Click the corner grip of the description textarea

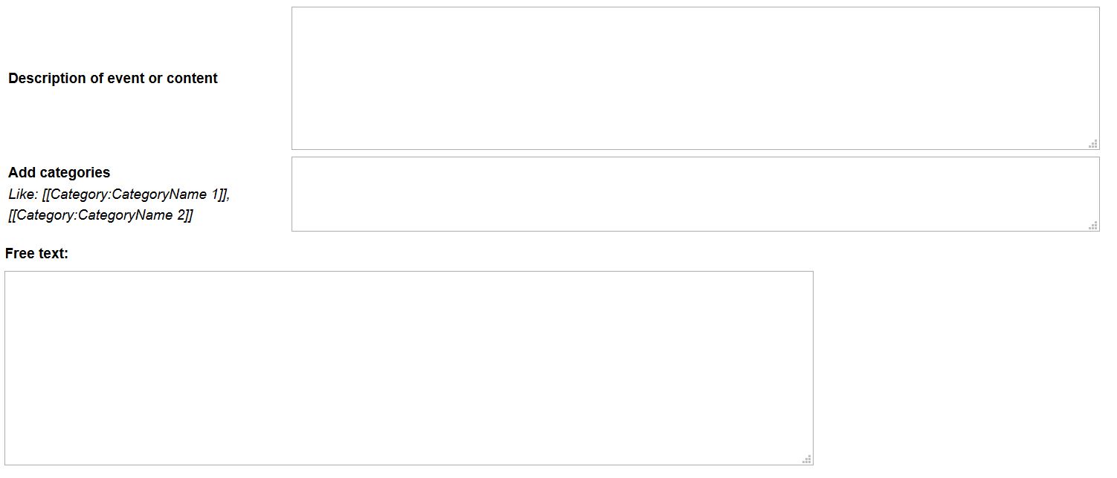click(x=1093, y=144)
